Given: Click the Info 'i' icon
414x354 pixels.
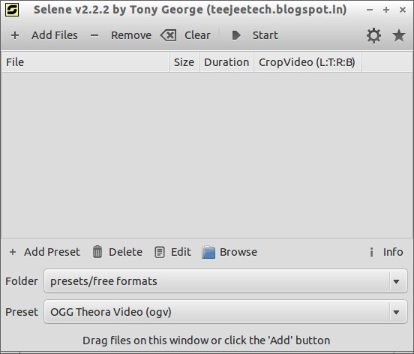Looking at the screenshot, I should point(371,252).
